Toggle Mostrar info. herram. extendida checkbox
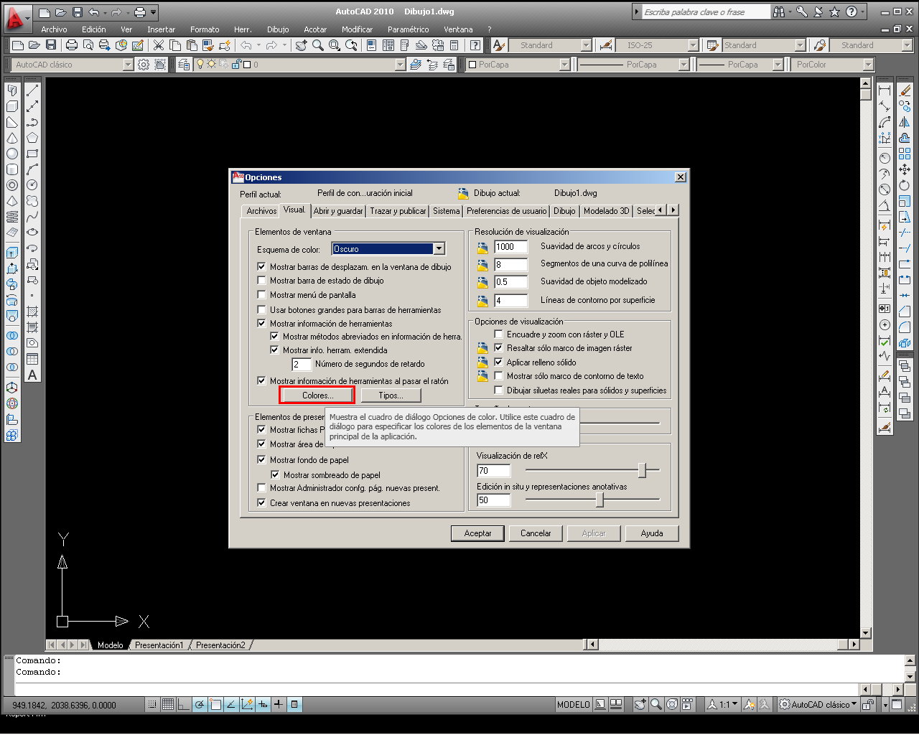919x735 pixels. [x=274, y=350]
